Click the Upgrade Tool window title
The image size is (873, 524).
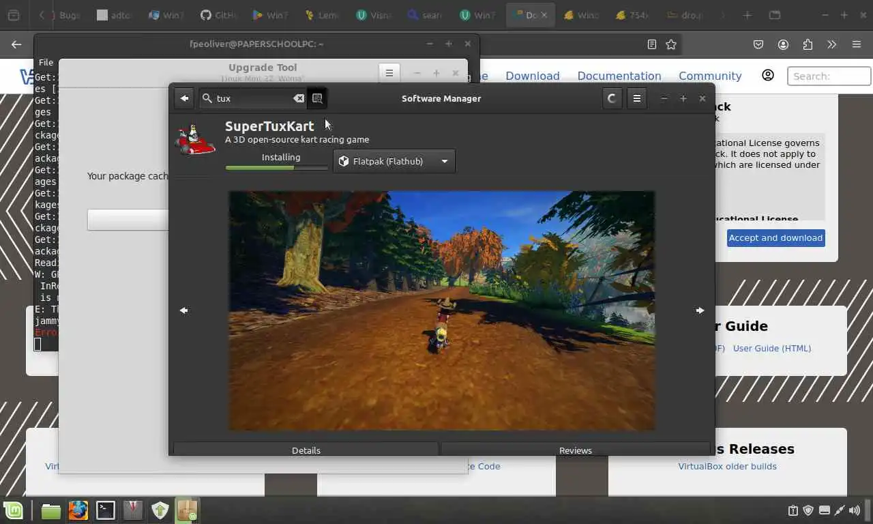(x=263, y=68)
